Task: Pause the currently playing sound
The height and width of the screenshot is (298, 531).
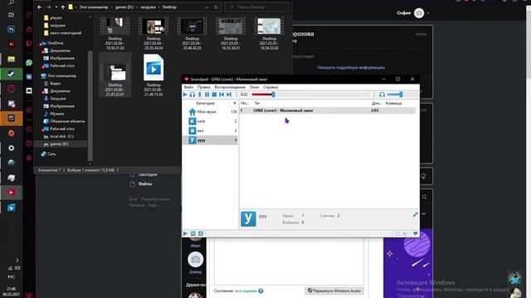Action: point(207,94)
